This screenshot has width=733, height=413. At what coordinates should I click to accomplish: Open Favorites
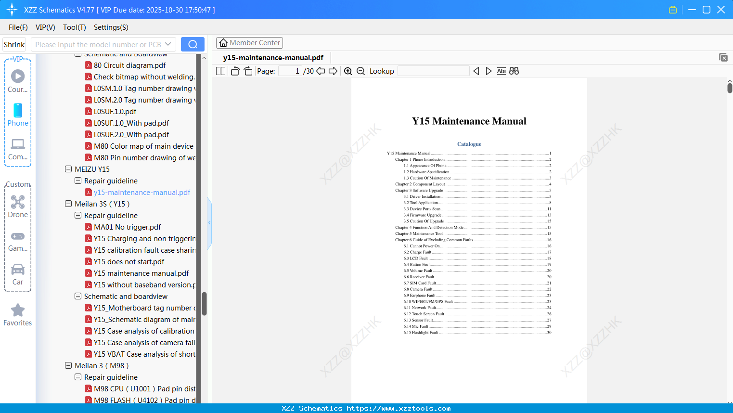point(18,315)
